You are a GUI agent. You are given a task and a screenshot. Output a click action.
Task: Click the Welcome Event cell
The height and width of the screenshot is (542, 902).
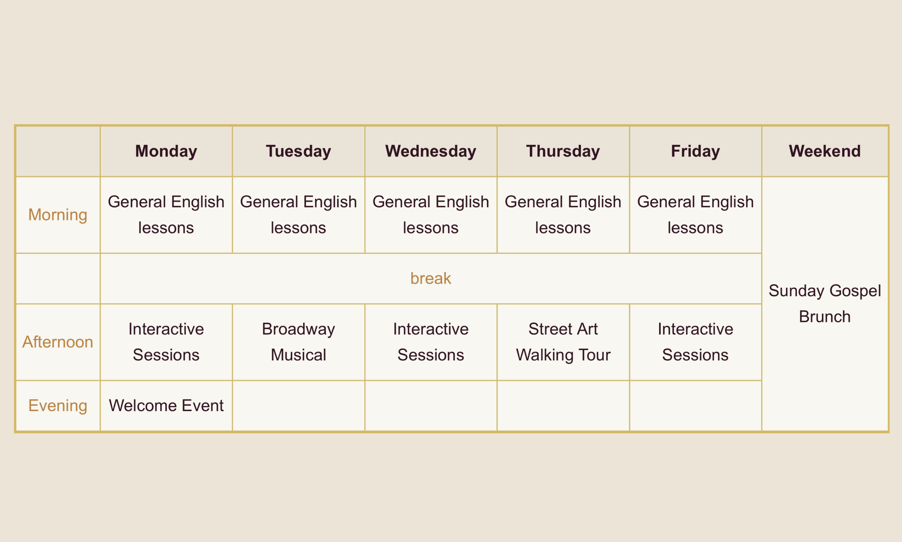(x=166, y=406)
